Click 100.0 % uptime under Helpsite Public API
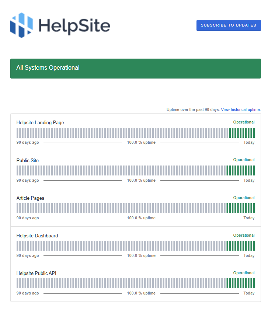Image resolution: width=268 pixels, height=310 pixels. pos(141,293)
